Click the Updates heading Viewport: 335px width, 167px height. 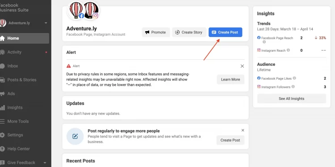75,103
